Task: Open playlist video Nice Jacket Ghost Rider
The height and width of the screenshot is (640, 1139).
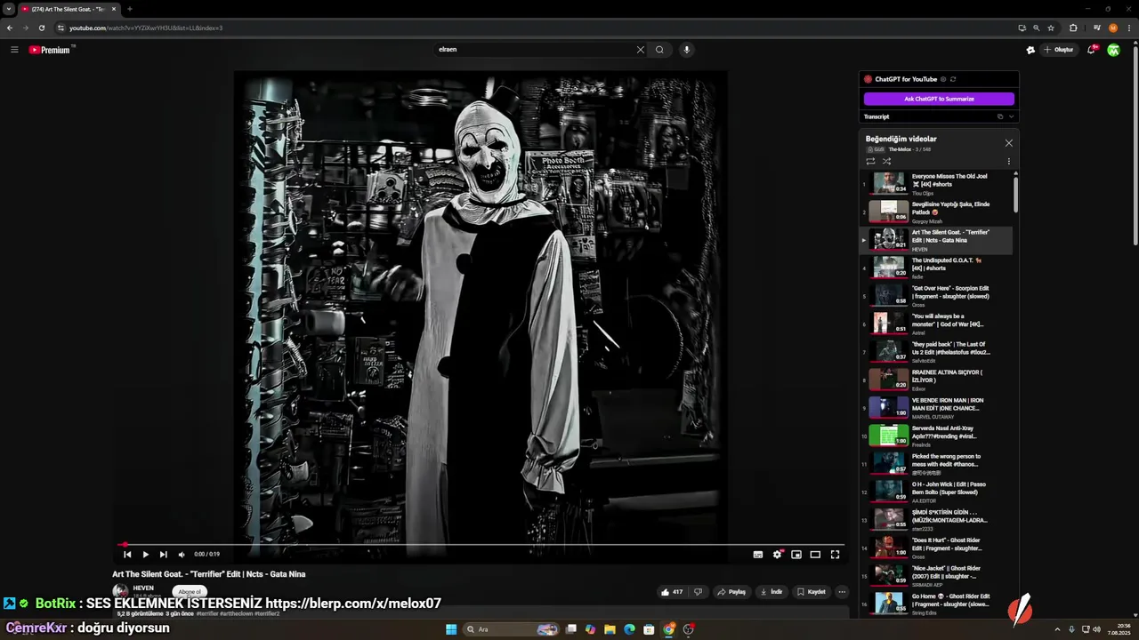Action: 936,576
